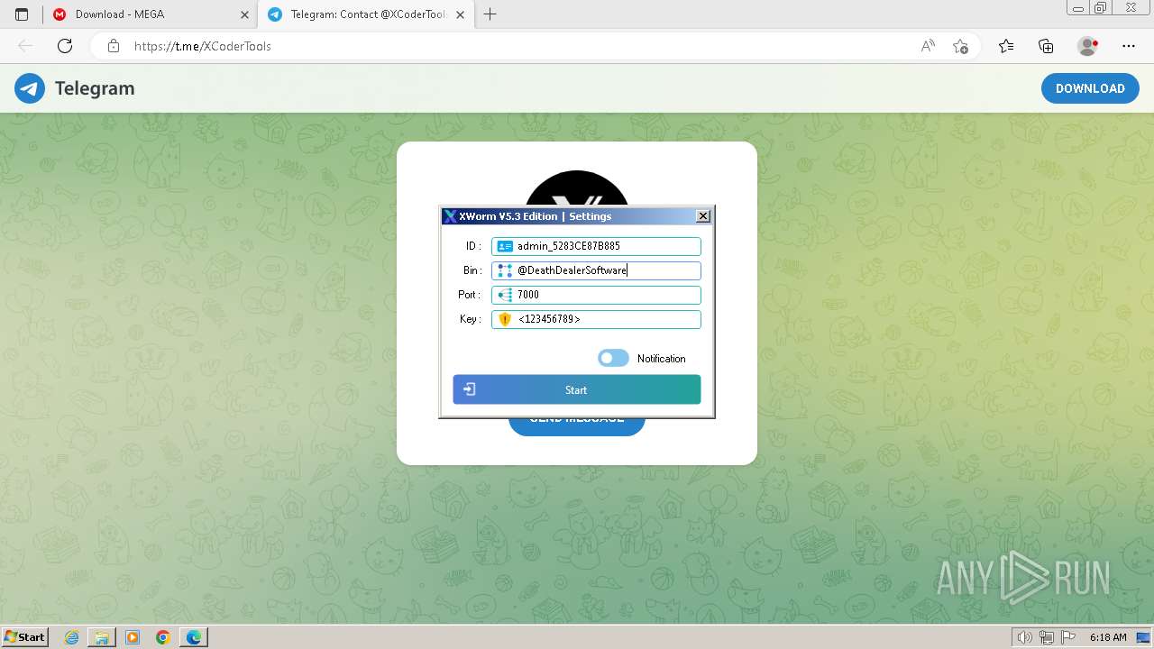Restore down the Edge browser window

tap(1100, 7)
